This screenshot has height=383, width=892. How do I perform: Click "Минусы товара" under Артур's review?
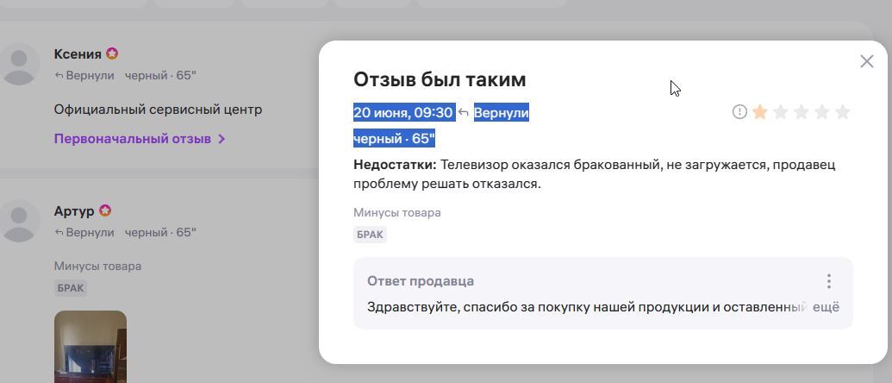click(98, 267)
